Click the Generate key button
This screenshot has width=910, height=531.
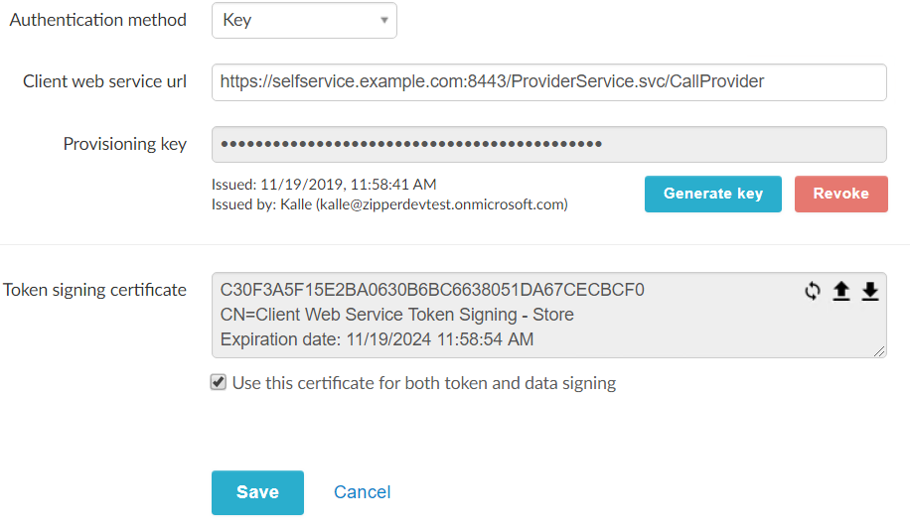[x=712, y=194]
